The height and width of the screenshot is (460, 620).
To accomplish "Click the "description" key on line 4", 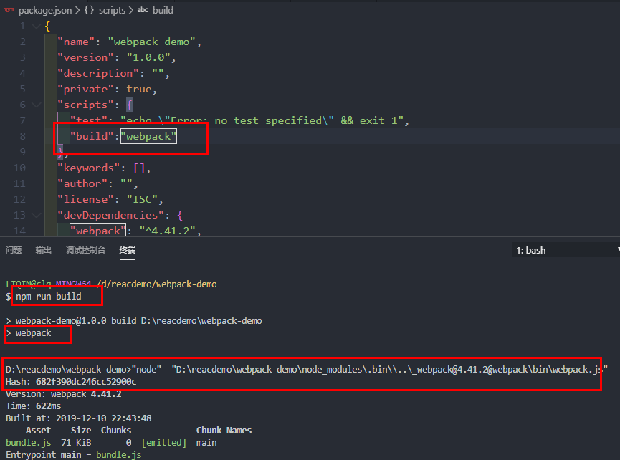I will pyautogui.click(x=98, y=74).
